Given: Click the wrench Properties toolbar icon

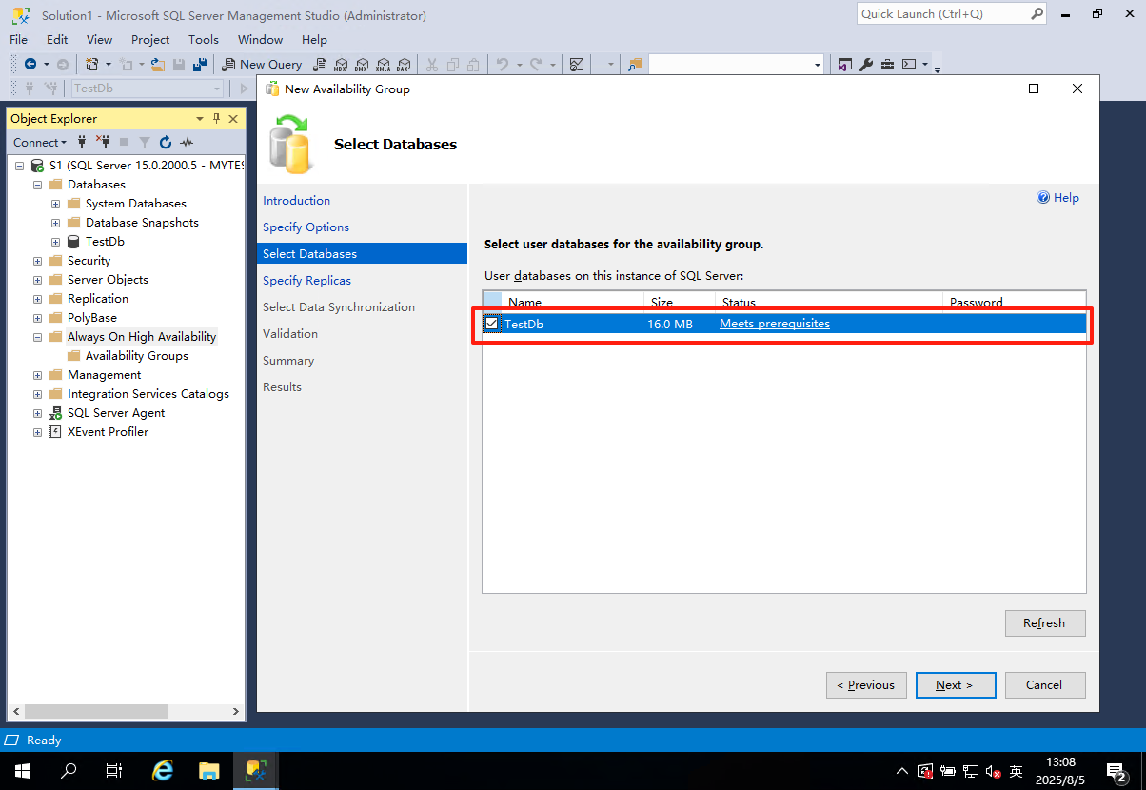Looking at the screenshot, I should point(866,65).
